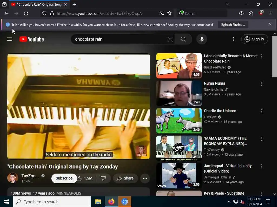Subscribe to TayZonday channel
This screenshot has height=207, width=277.
(64, 178)
